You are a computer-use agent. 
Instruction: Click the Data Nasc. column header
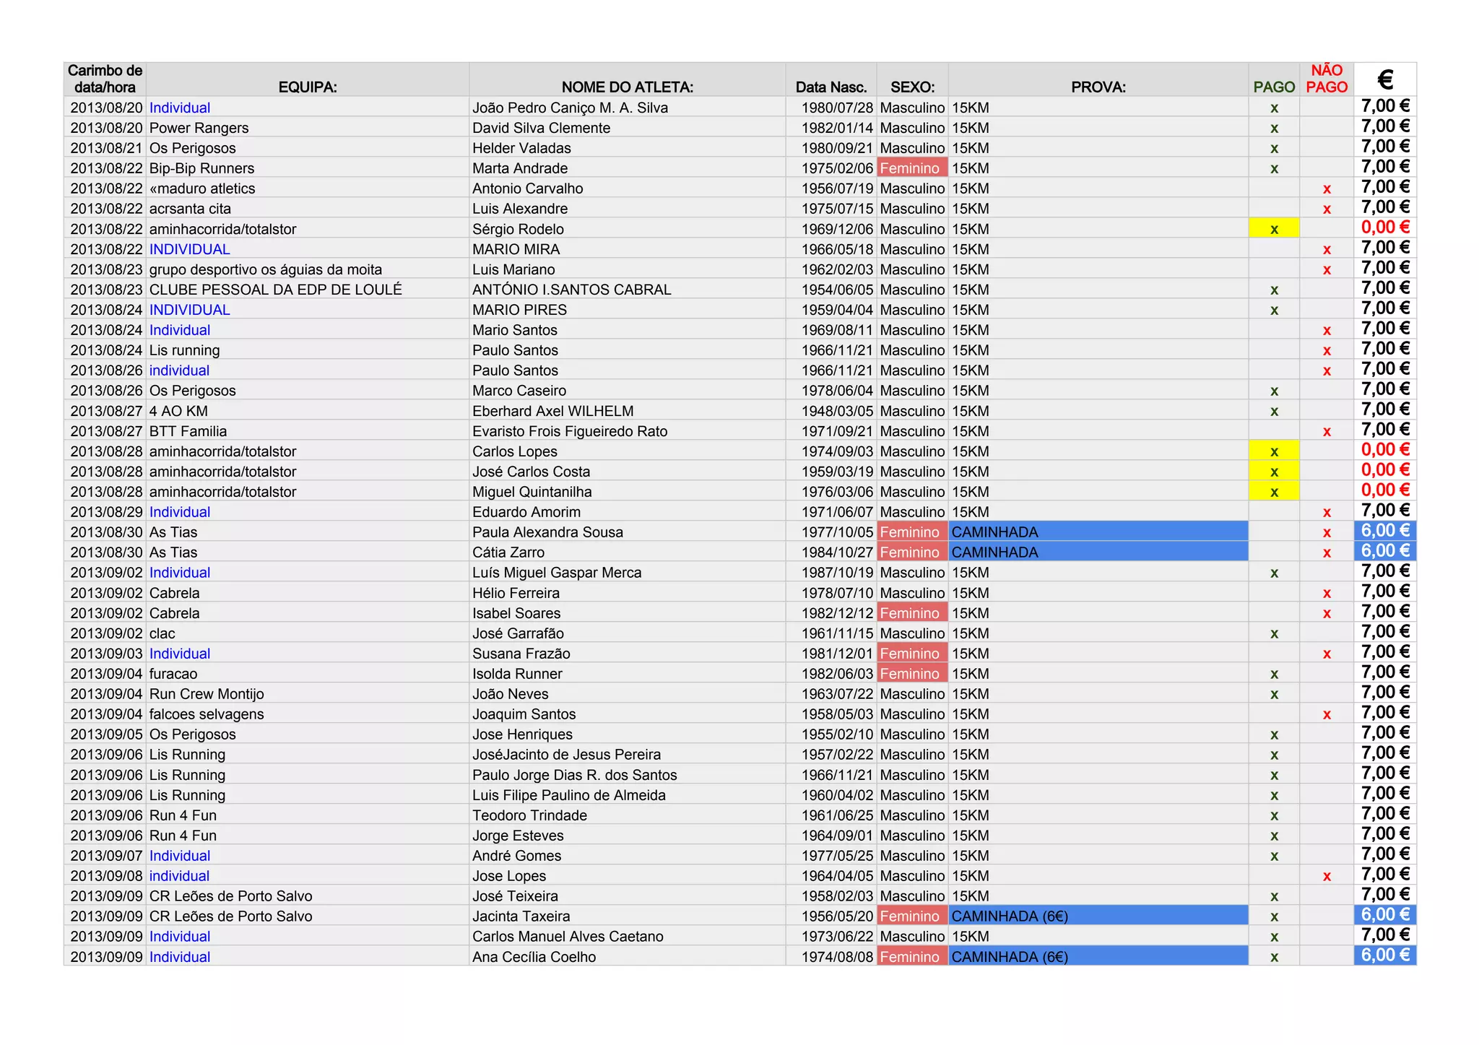pos(830,87)
